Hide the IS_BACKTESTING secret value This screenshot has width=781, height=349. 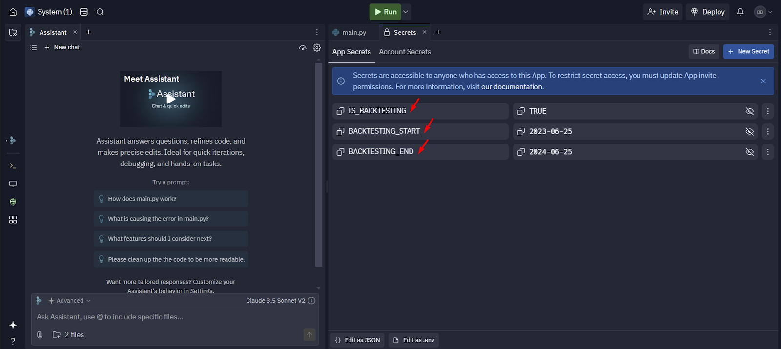click(x=750, y=111)
